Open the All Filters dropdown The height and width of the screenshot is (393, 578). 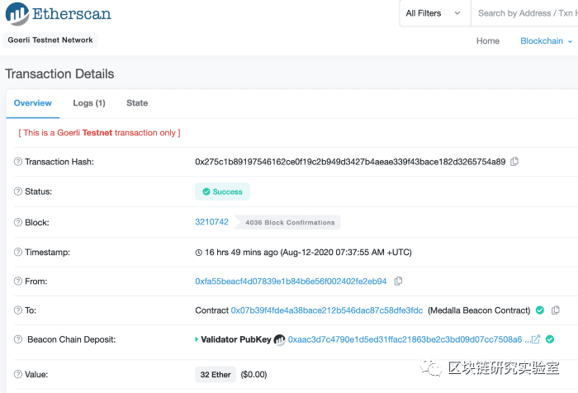pos(434,13)
